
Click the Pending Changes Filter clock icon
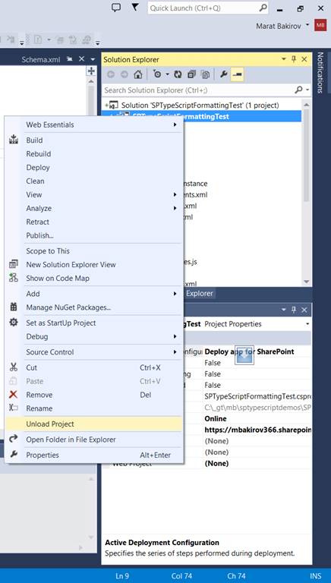point(157,74)
